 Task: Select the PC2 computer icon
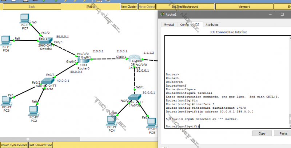pos(34,110)
